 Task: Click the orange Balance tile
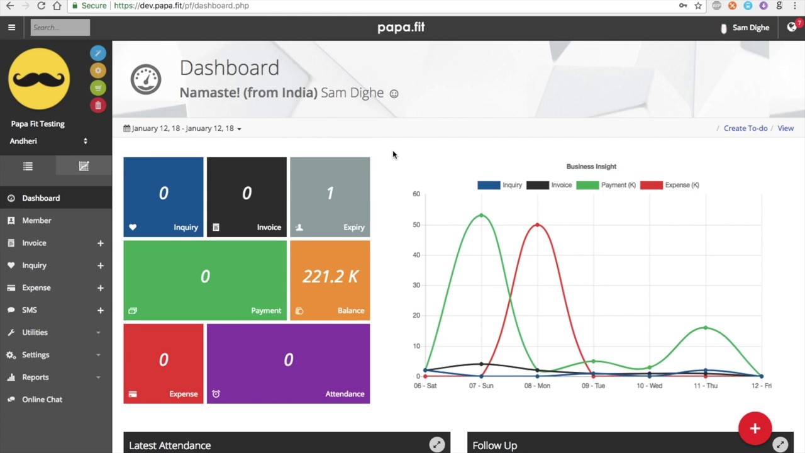pos(330,281)
